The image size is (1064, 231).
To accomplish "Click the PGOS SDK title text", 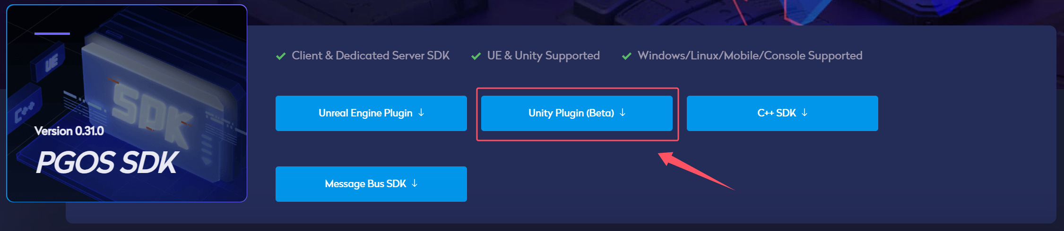I will (107, 163).
